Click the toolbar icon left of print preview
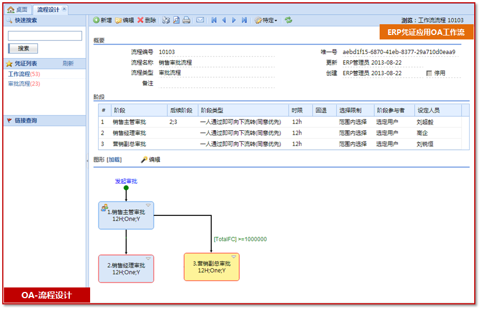Viewport: 481px width, 310px height. click(166, 20)
